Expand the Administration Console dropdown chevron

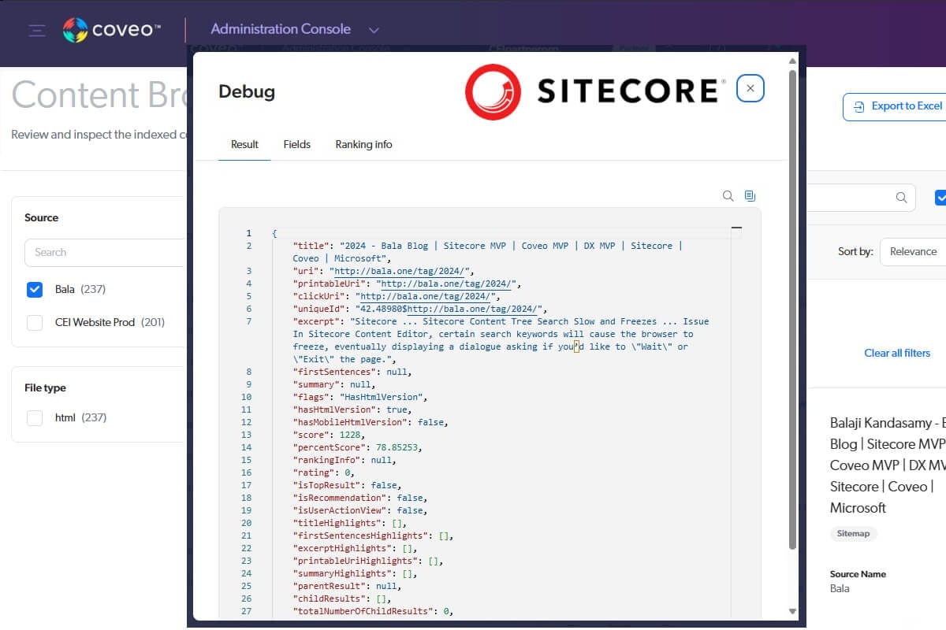(x=374, y=31)
